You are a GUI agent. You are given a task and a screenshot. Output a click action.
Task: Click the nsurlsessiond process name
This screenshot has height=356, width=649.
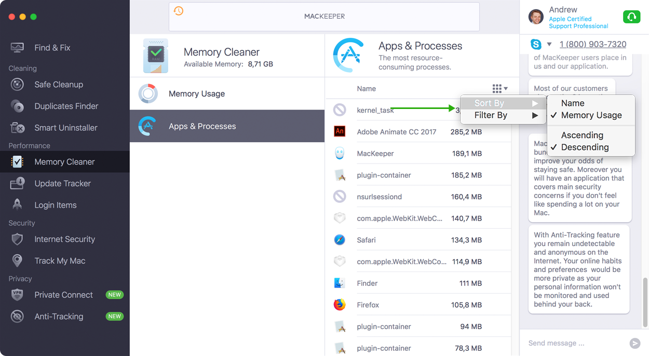pos(379,197)
